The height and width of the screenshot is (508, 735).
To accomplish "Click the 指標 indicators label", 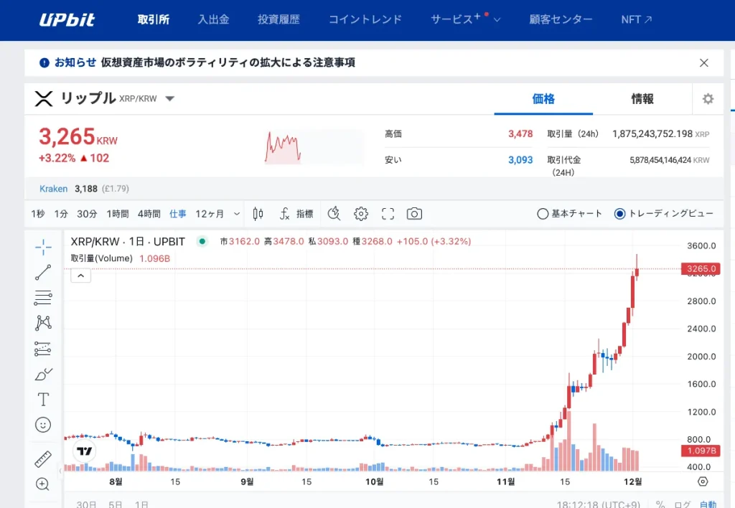I will [x=304, y=214].
